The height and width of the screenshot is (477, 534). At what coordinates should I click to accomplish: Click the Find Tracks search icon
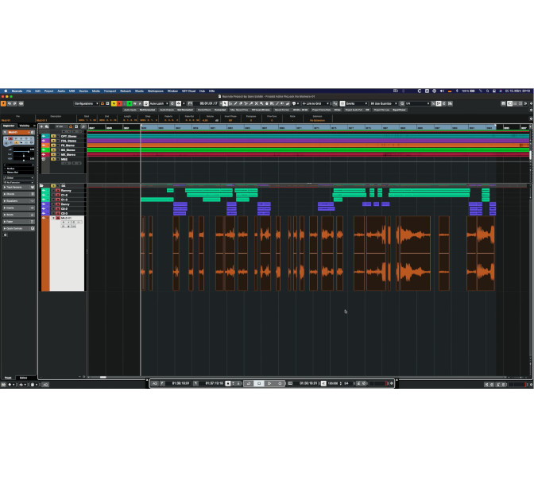pos(83,126)
